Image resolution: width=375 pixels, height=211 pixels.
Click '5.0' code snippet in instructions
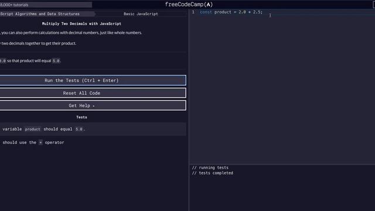56,61
